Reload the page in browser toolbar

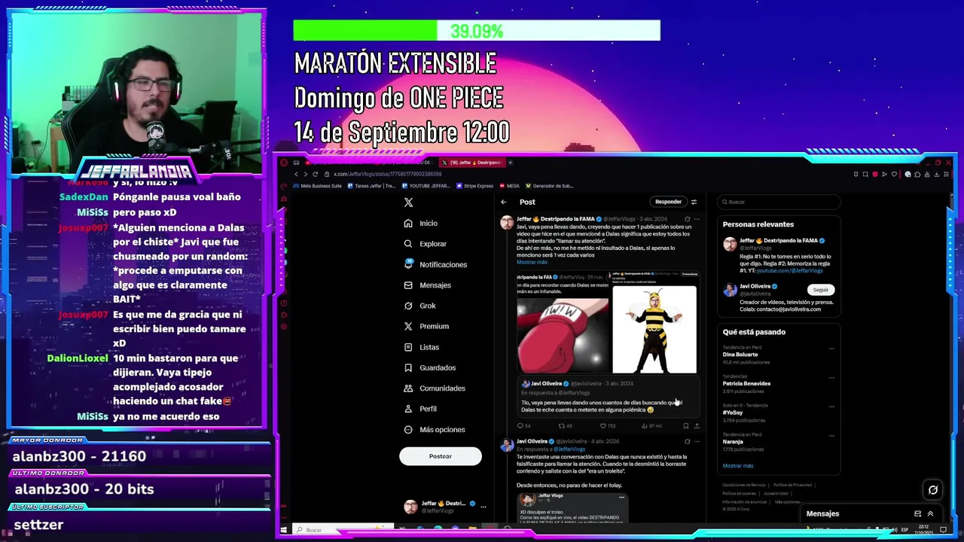(315, 174)
